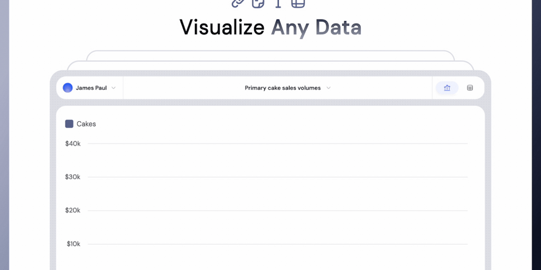Click the table grid icon at top
The image size is (541, 270).
(298, 3)
